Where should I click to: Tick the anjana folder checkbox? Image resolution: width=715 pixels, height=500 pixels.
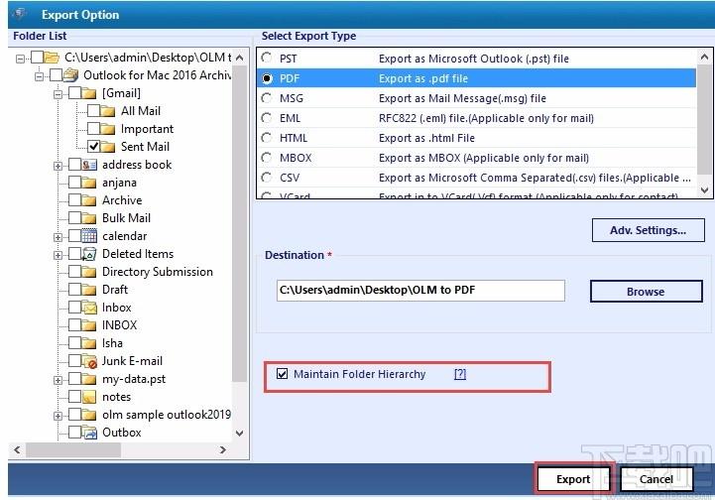click(x=74, y=183)
